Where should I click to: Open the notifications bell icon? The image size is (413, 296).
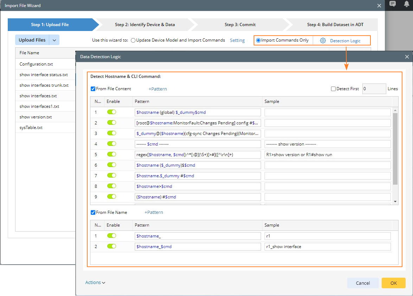(x=406, y=4)
